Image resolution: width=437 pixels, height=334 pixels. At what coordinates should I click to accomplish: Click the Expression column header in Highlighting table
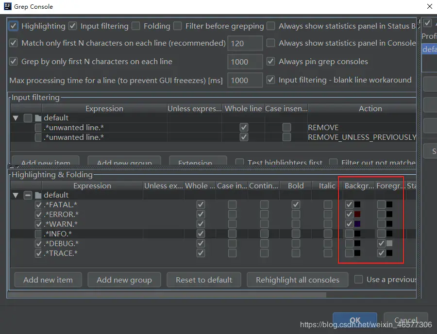92,186
